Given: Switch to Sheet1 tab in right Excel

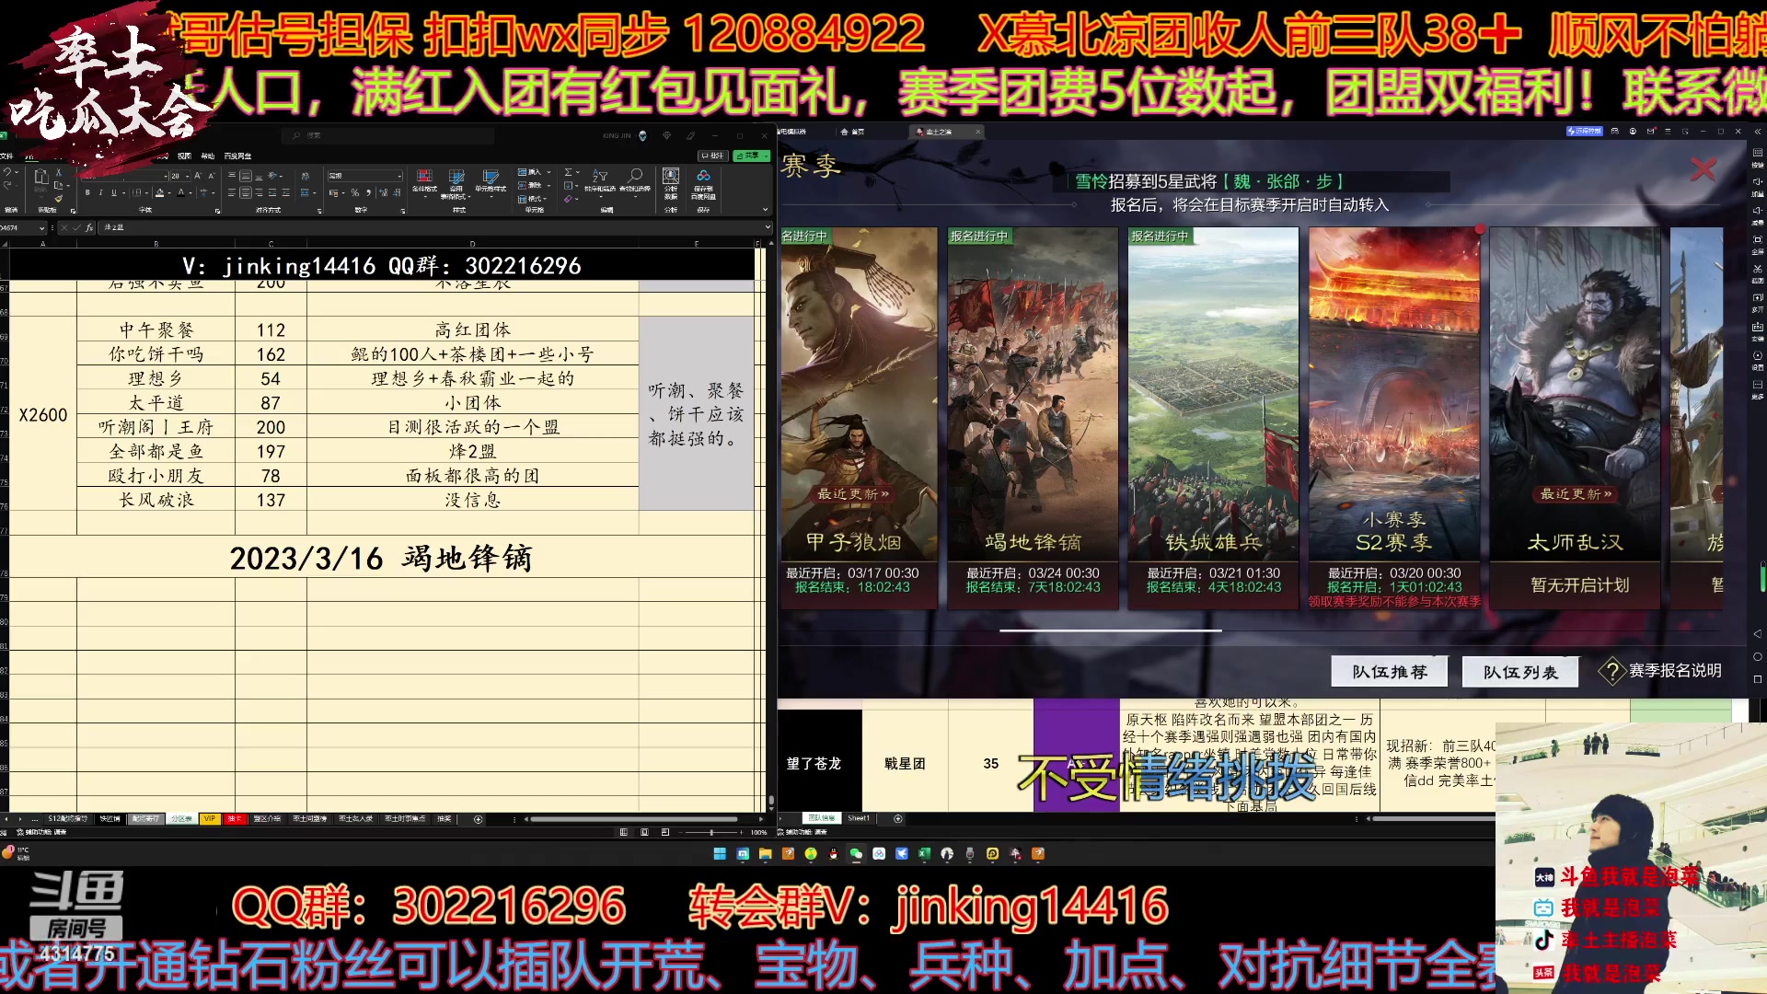Looking at the screenshot, I should tap(859, 818).
